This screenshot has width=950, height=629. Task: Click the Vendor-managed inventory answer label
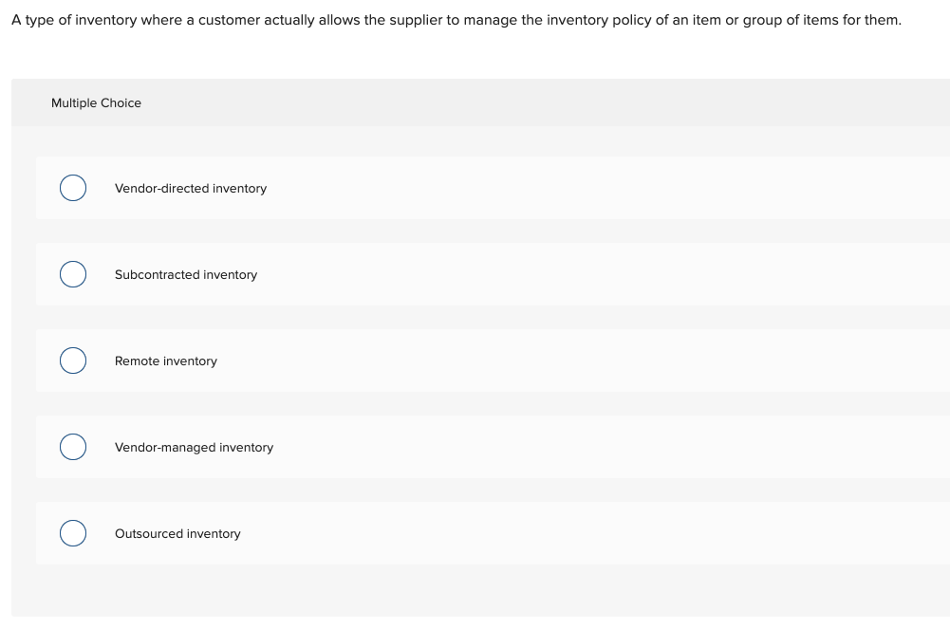(194, 447)
